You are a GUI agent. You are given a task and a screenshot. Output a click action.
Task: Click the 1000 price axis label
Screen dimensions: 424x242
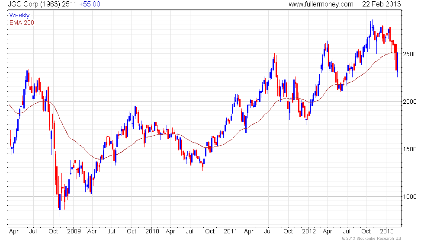point(410,197)
